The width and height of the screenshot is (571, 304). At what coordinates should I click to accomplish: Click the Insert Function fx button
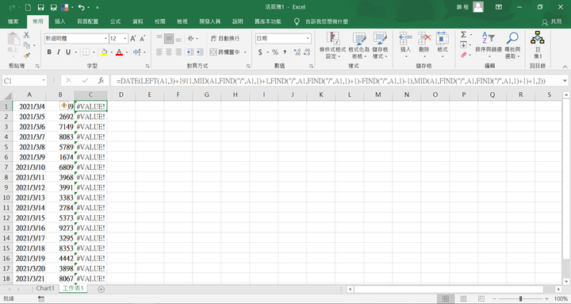[x=101, y=80]
